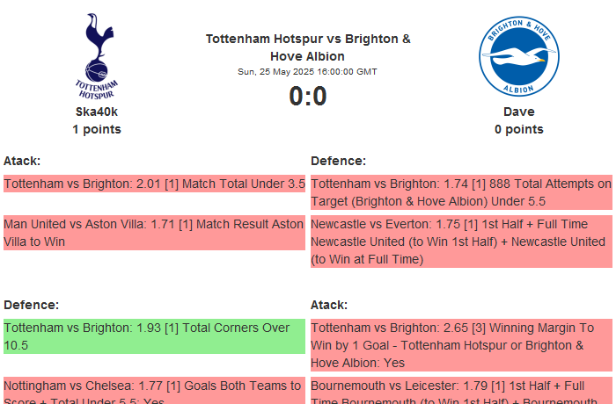Screen dimensions: 616x404
Task: Click the match date and time text
Action: point(308,72)
